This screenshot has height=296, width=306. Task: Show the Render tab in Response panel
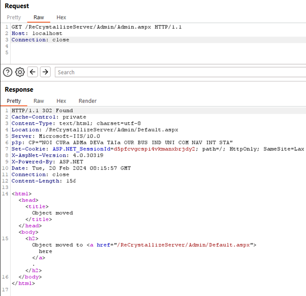coord(87,101)
